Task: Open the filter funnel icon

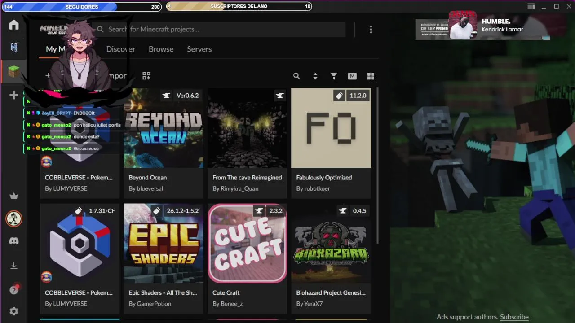Action: 334,76
